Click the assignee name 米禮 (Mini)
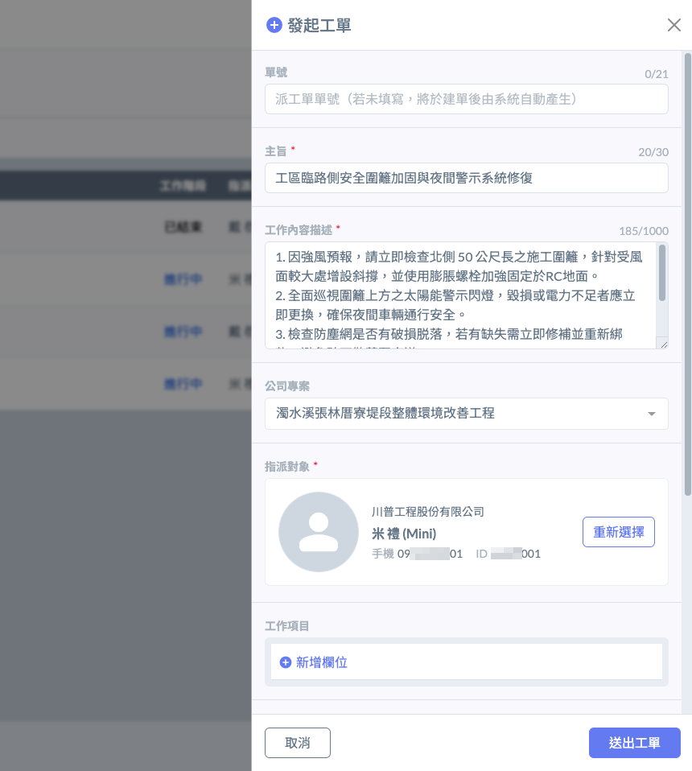The height and width of the screenshot is (771, 692). [404, 533]
